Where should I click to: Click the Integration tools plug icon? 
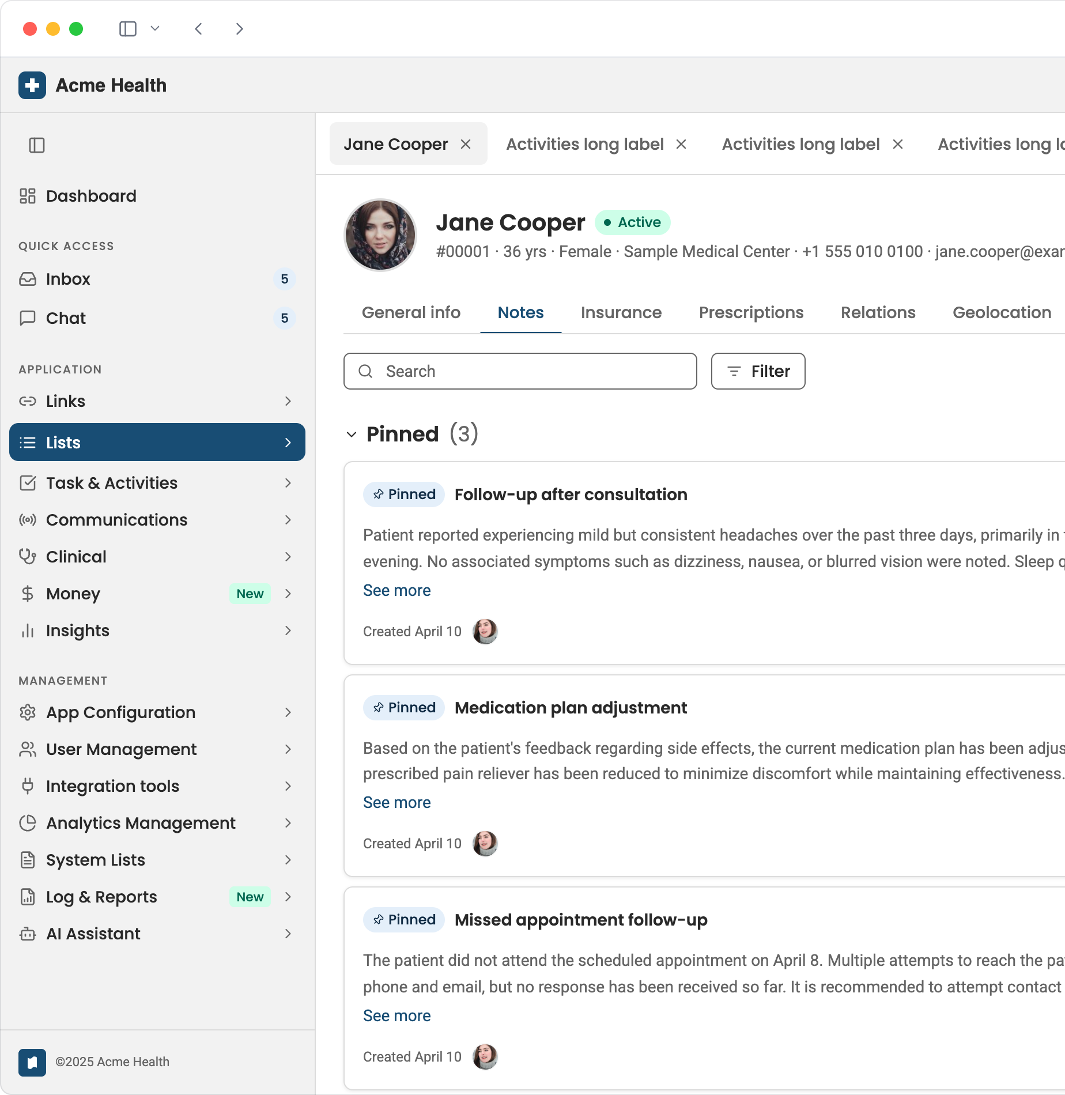point(28,786)
